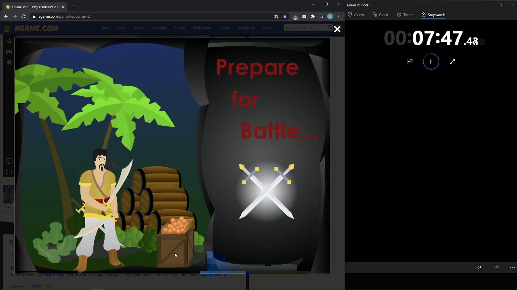517x290 pixels.
Task: Open the Multiplayer games category
Action: [202, 28]
